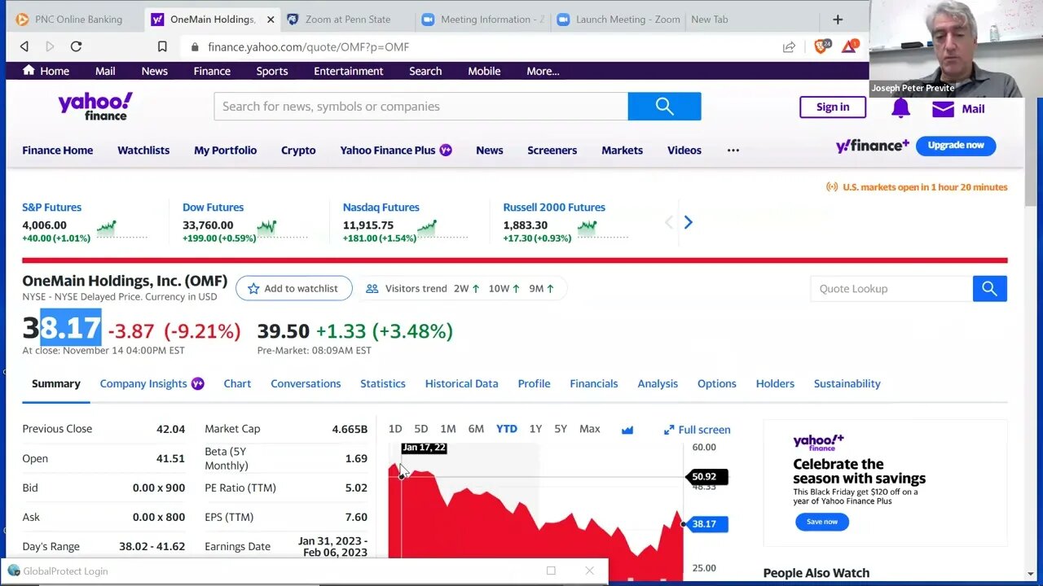Focus the news and symbols search field
This screenshot has height=586, width=1043.
[420, 107]
